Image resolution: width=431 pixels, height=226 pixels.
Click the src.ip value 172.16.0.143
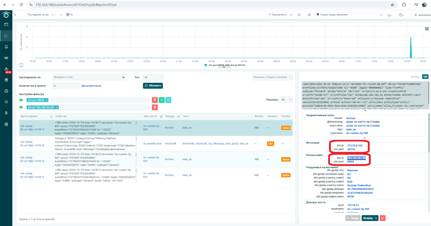355,145
